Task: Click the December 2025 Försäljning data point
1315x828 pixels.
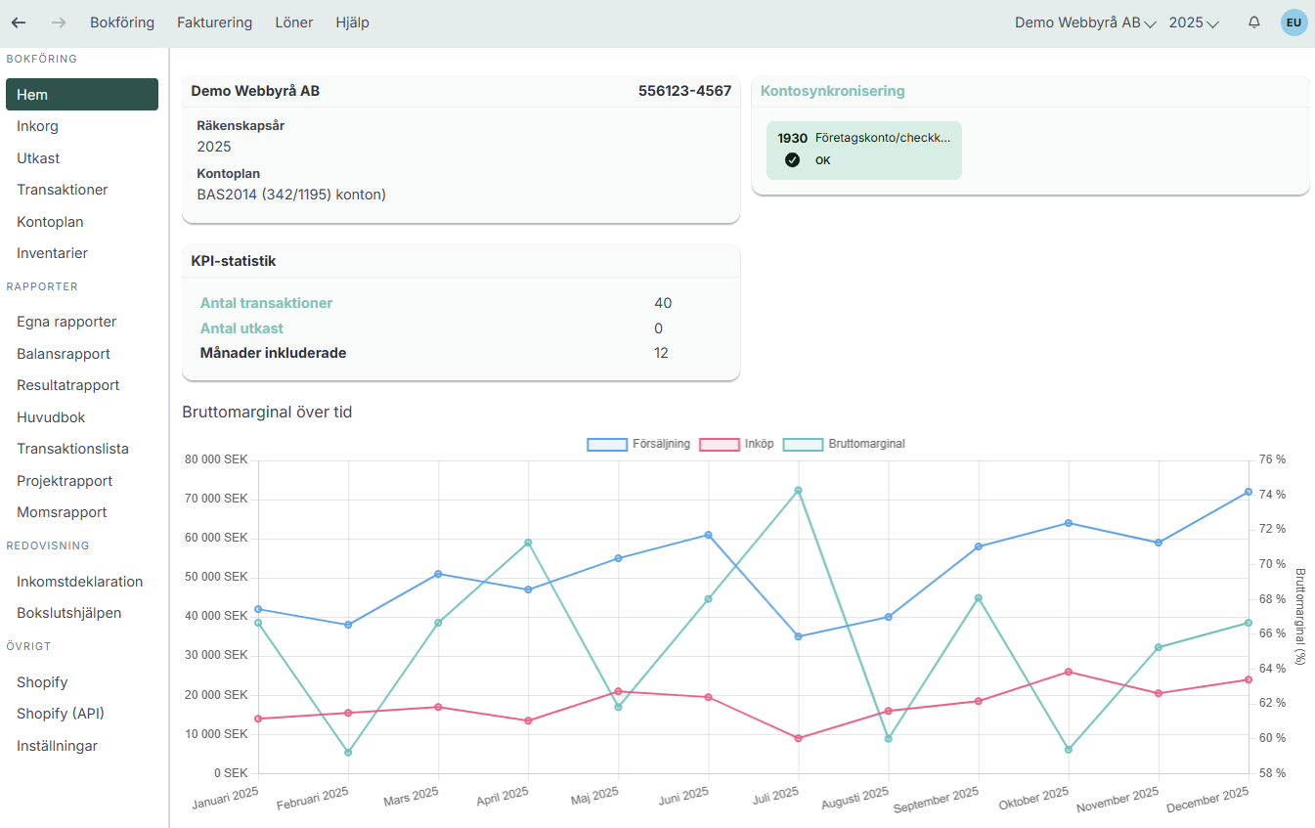Action: coord(1249,492)
